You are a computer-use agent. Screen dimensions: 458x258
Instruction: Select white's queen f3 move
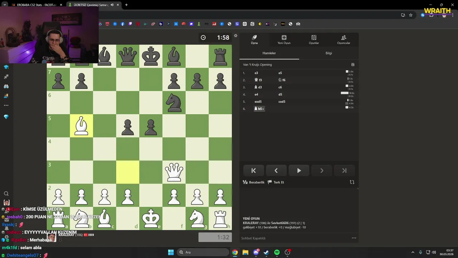[x=258, y=80]
